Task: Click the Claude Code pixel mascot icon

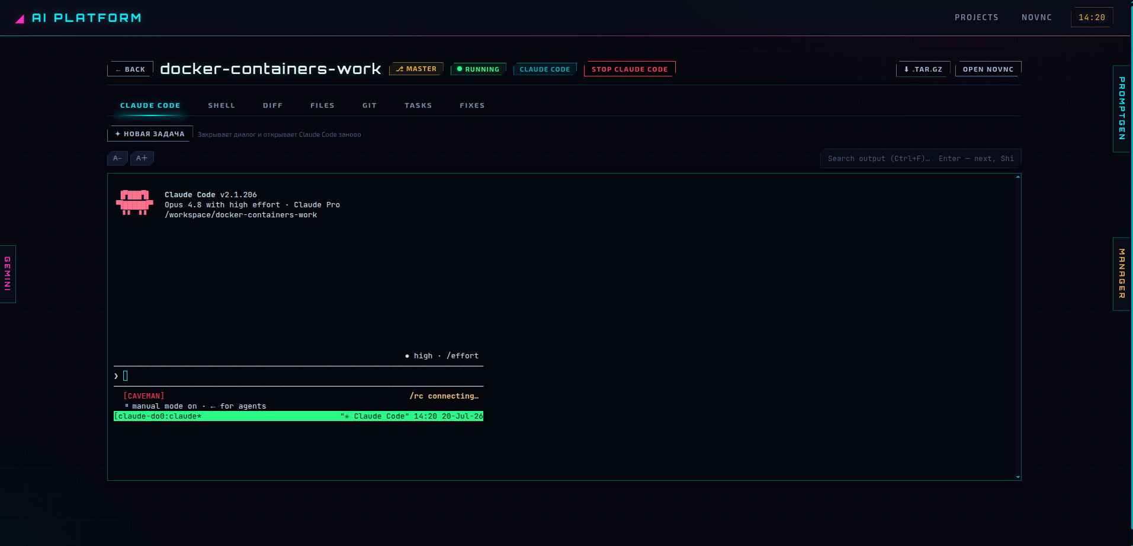Action: coord(134,203)
